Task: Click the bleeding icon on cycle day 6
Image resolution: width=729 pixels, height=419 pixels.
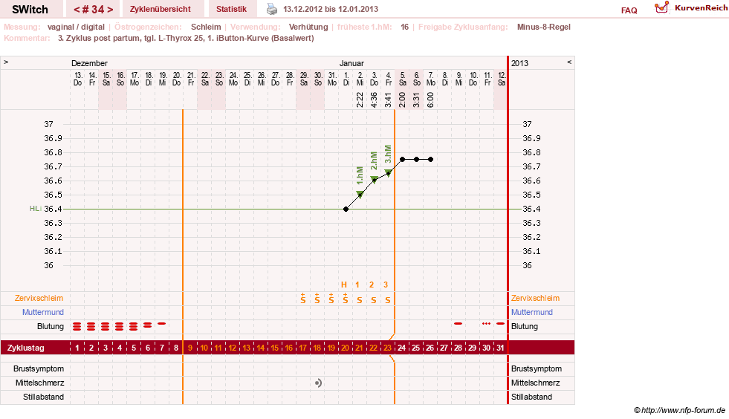Action: [147, 325]
